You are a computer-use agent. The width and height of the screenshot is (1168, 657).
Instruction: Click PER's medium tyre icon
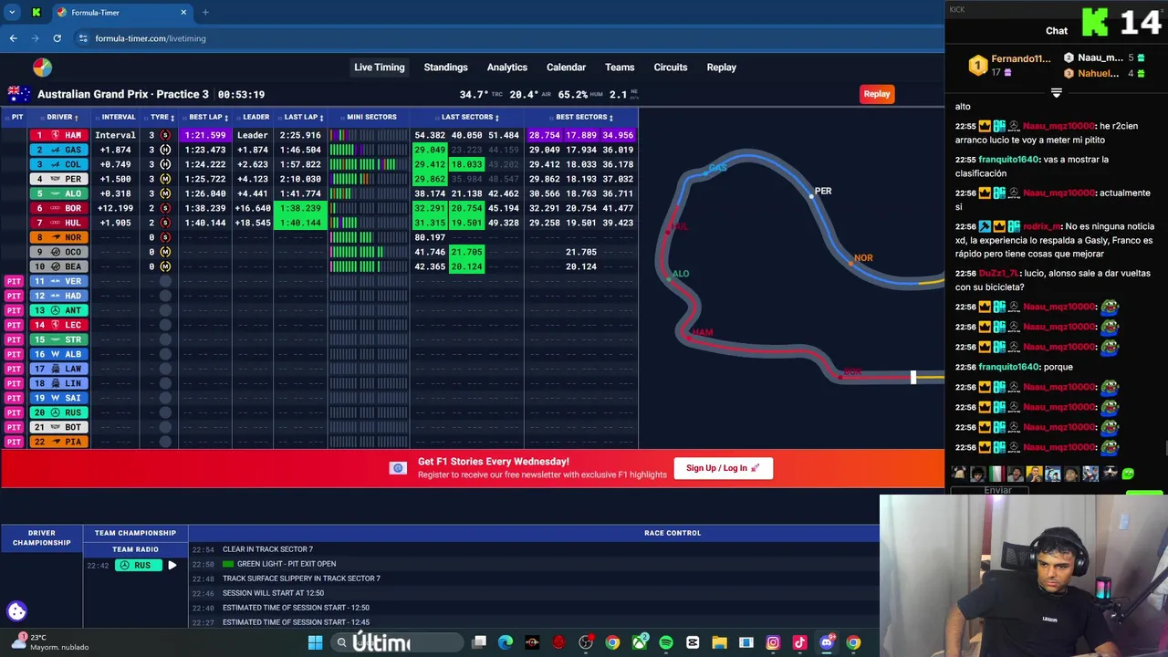(x=165, y=179)
